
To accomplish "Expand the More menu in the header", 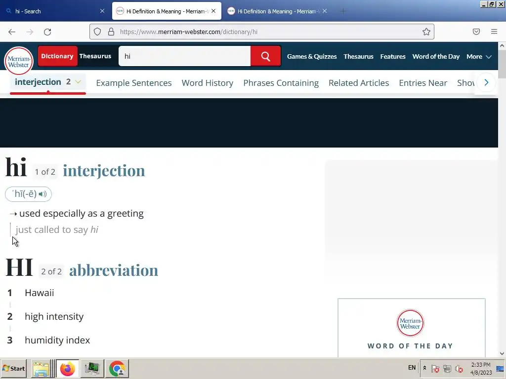I will pos(479,56).
